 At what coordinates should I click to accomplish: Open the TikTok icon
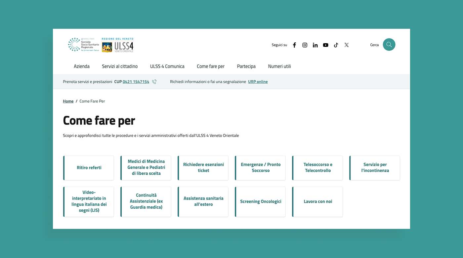pos(336,45)
